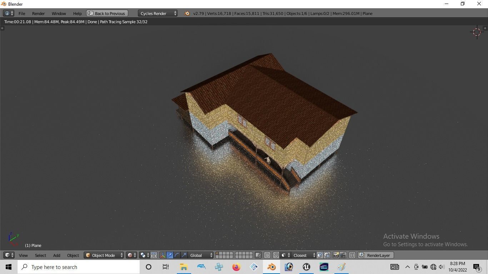Toggle lock camera and layers to scene
This screenshot has height=274, width=488.
(258, 255)
